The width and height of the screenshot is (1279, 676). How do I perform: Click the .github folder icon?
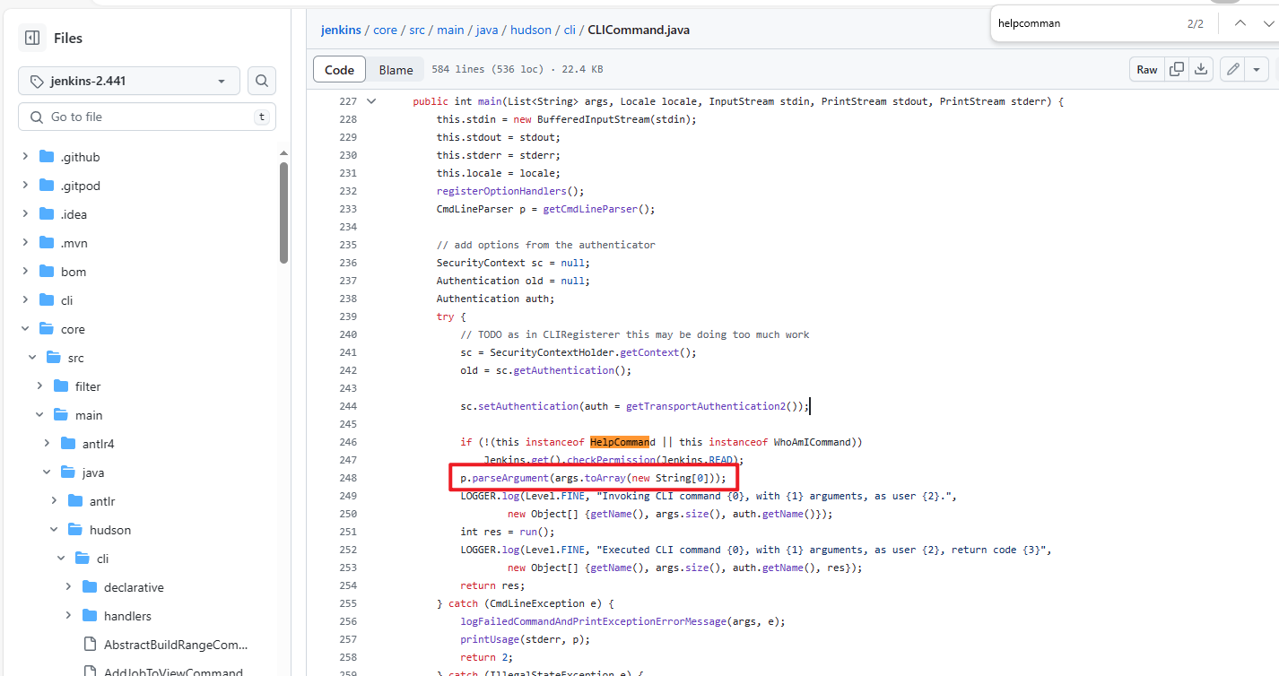tap(47, 157)
